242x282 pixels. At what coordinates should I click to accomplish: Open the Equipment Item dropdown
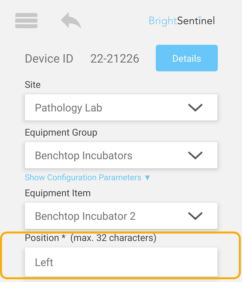click(121, 216)
